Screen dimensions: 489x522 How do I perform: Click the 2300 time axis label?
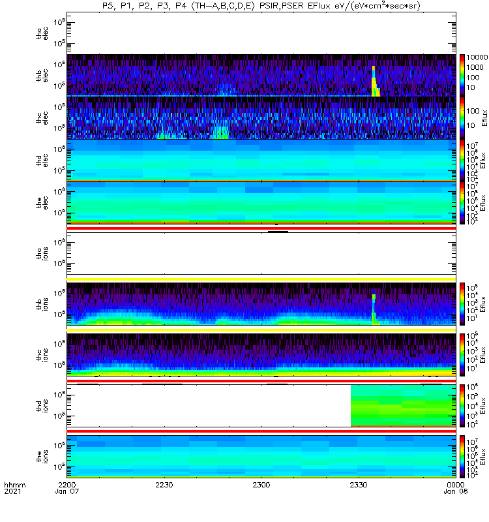[261, 485]
